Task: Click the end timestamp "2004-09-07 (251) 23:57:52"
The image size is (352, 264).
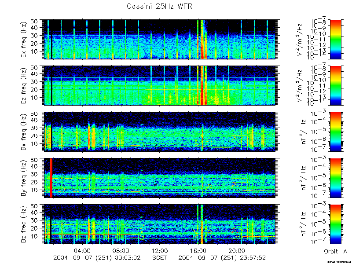Action: tap(222, 257)
